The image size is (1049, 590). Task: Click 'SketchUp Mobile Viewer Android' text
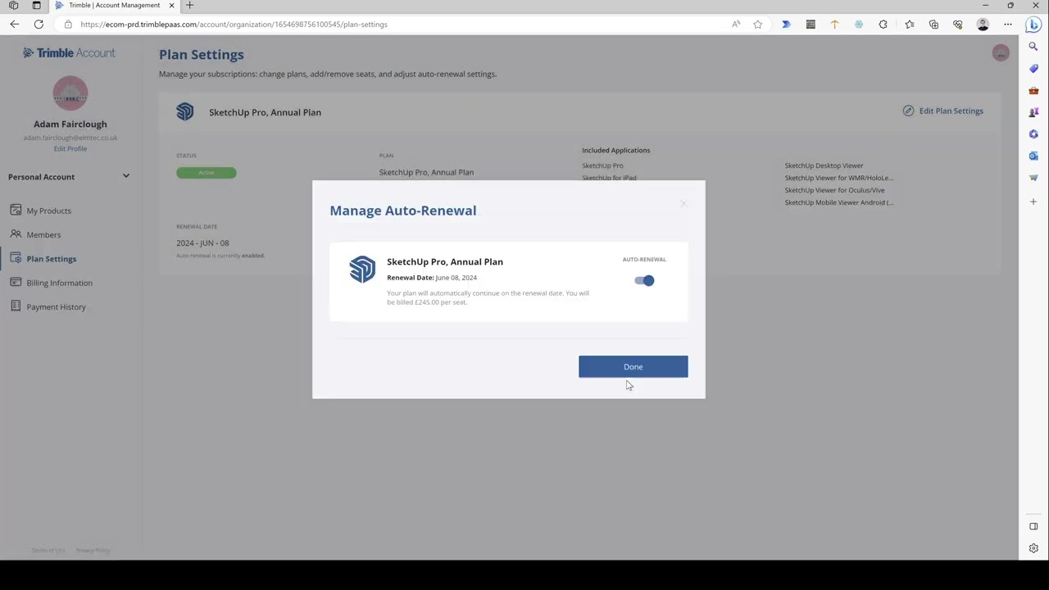pos(838,202)
